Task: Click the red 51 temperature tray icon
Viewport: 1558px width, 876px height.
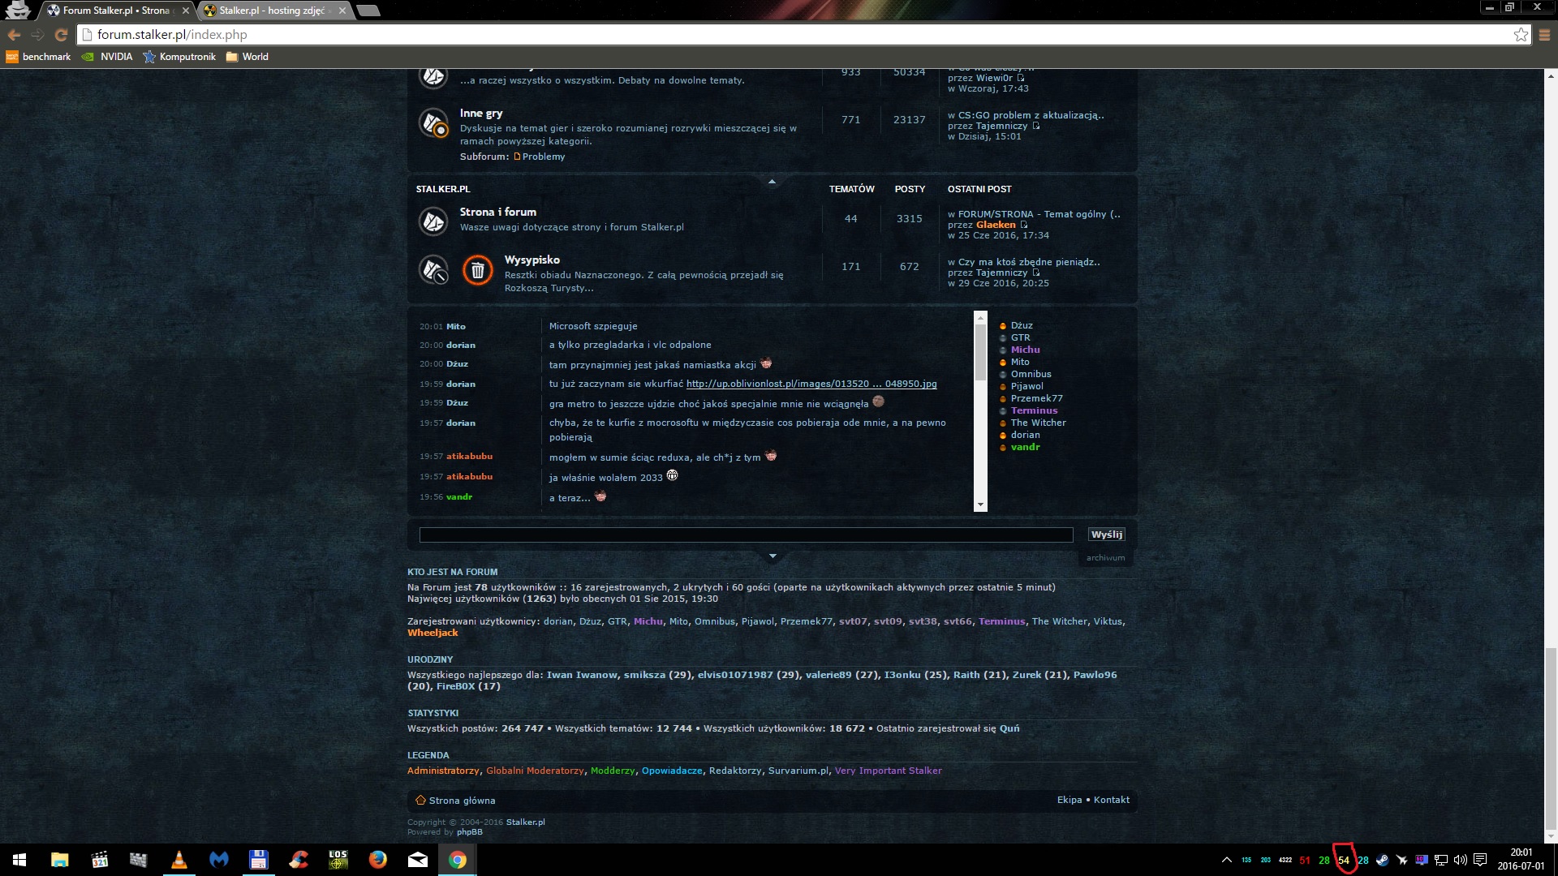Action: click(1305, 861)
